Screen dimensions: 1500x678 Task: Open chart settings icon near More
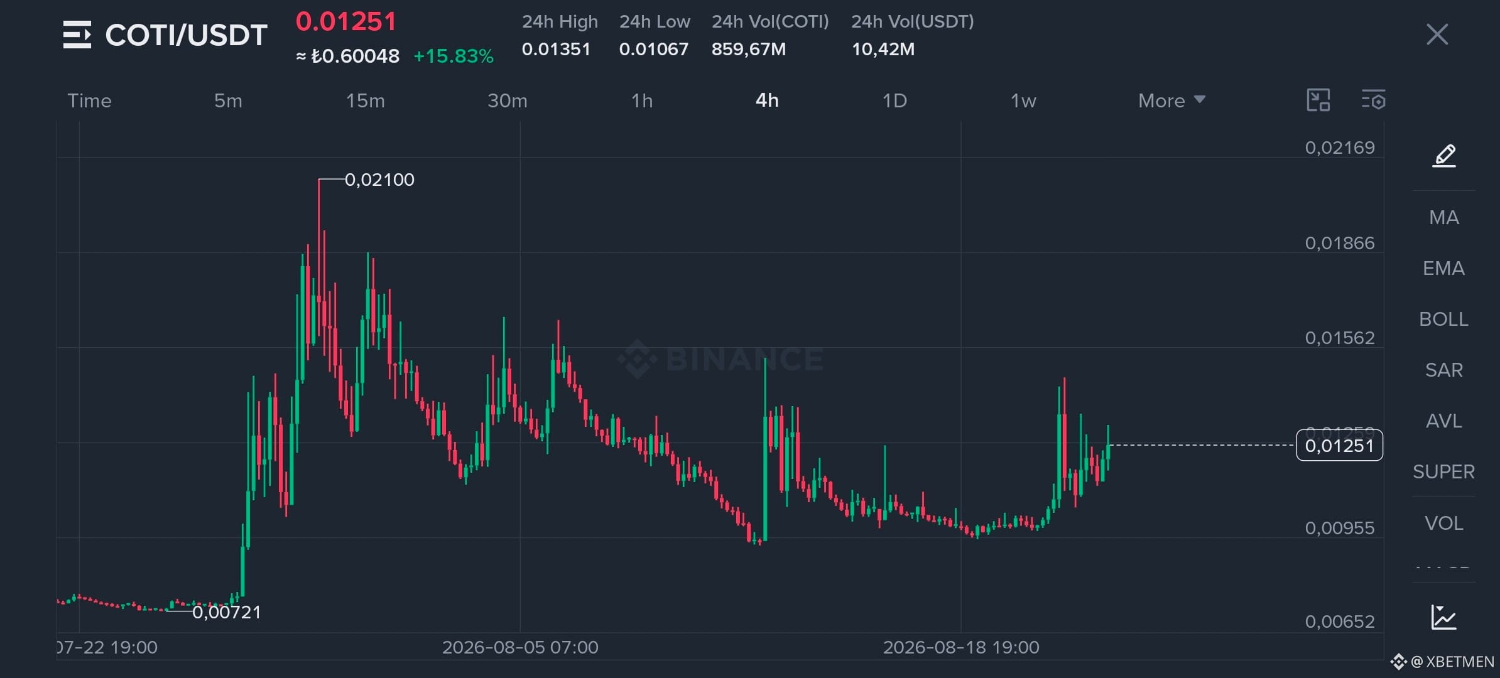pos(1373,100)
